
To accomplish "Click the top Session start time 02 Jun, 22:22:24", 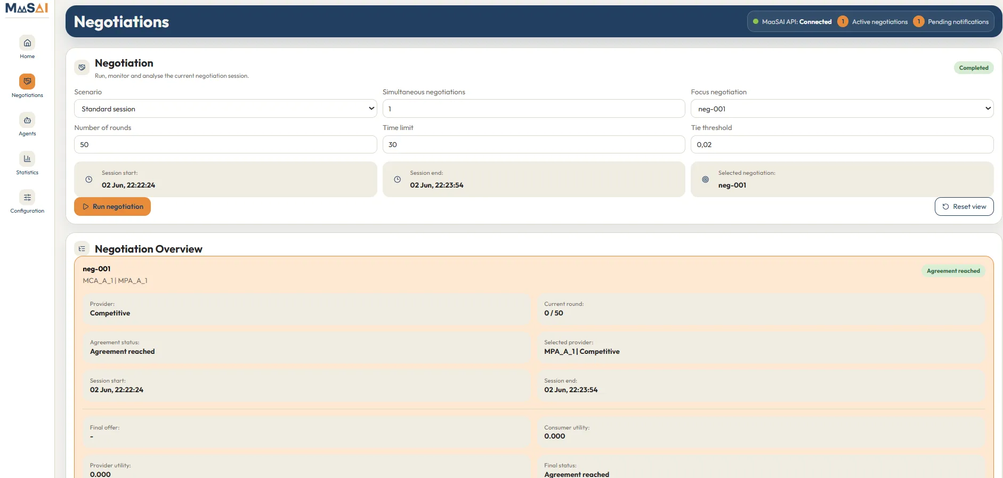I will [x=128, y=185].
